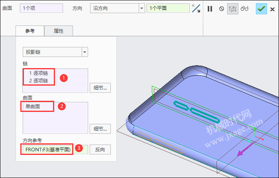Click the 细节 button beside the chain list
Viewport: 279px width, 178px height.
pyautogui.click(x=100, y=88)
